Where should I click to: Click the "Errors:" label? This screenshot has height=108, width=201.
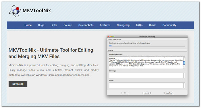coord(111,81)
